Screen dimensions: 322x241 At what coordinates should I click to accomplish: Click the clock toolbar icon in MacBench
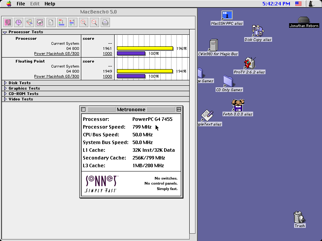(x=19, y=22)
